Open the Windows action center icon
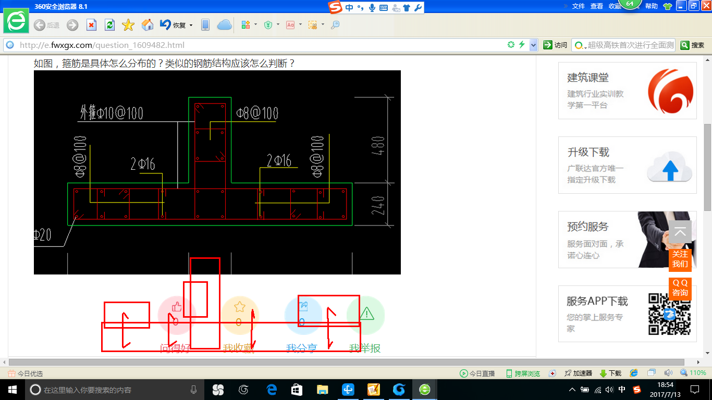712x400 pixels. coord(695,390)
